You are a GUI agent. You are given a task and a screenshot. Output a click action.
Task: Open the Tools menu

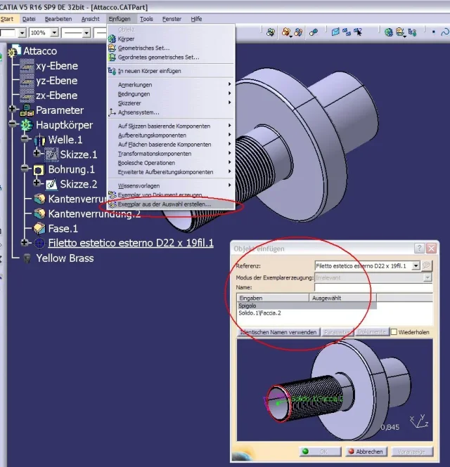click(146, 19)
